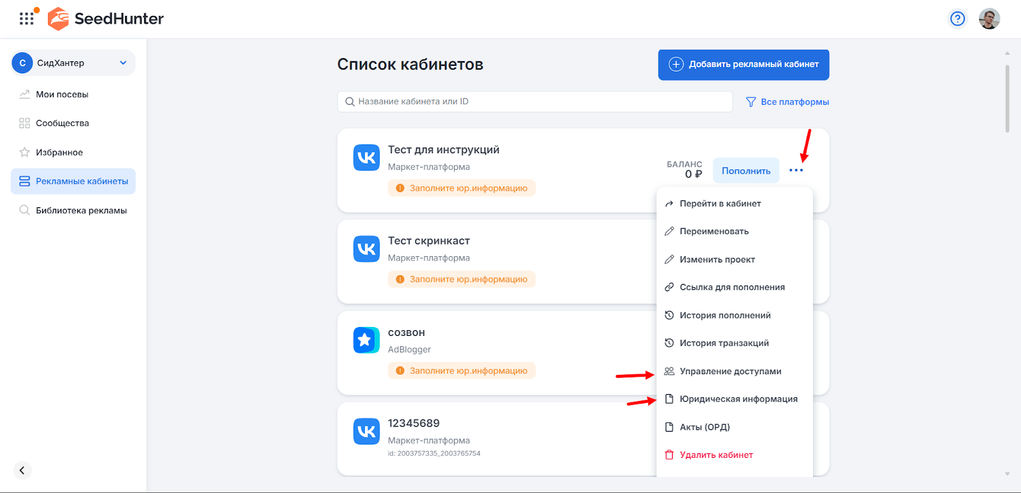
Task: Click the SeedHunter logo
Action: pos(106,19)
